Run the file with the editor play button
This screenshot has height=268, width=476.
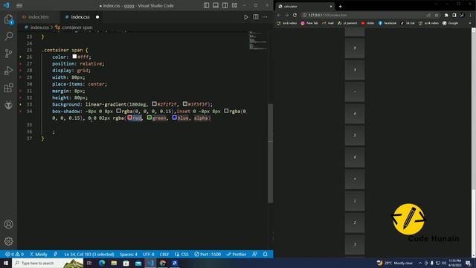[x=246, y=17]
